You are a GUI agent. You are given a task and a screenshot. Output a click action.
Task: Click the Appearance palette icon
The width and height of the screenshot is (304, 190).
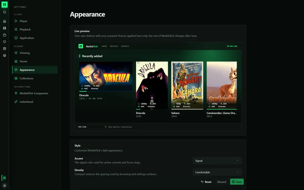pyautogui.click(x=16, y=70)
